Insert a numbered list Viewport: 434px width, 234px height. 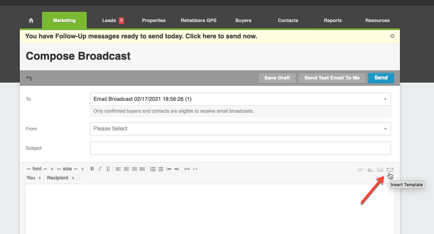click(x=153, y=169)
